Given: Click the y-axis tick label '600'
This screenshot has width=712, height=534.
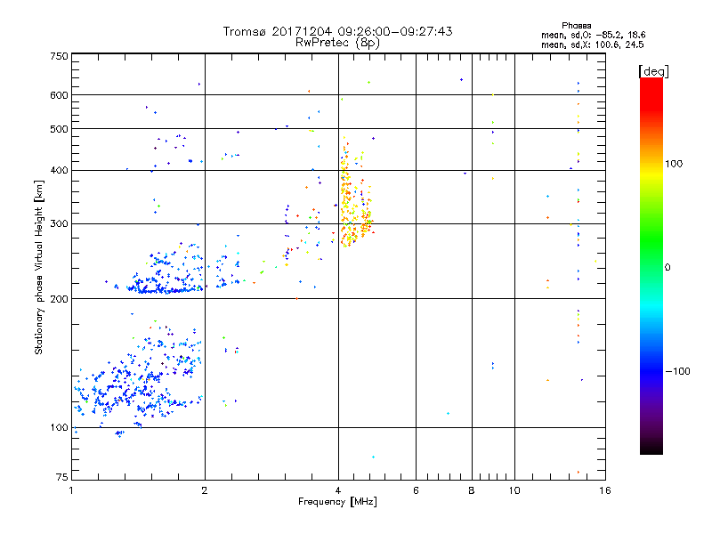Looking at the screenshot, I should [x=60, y=95].
